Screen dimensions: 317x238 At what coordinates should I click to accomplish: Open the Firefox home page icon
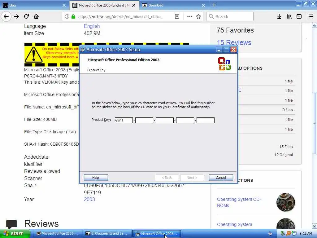(36, 16)
